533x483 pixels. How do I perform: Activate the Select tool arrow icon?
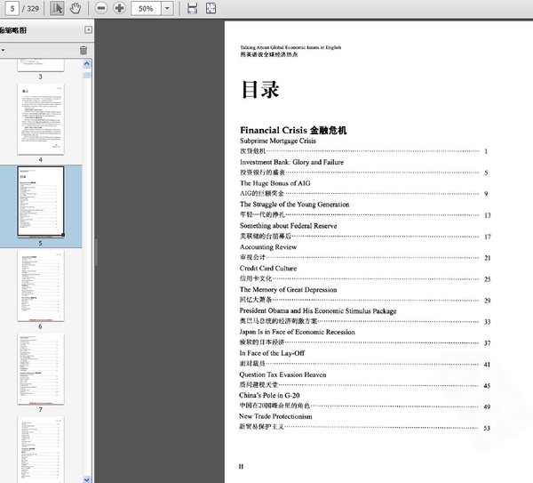point(57,8)
